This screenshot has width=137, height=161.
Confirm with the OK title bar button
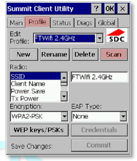[110, 9]
